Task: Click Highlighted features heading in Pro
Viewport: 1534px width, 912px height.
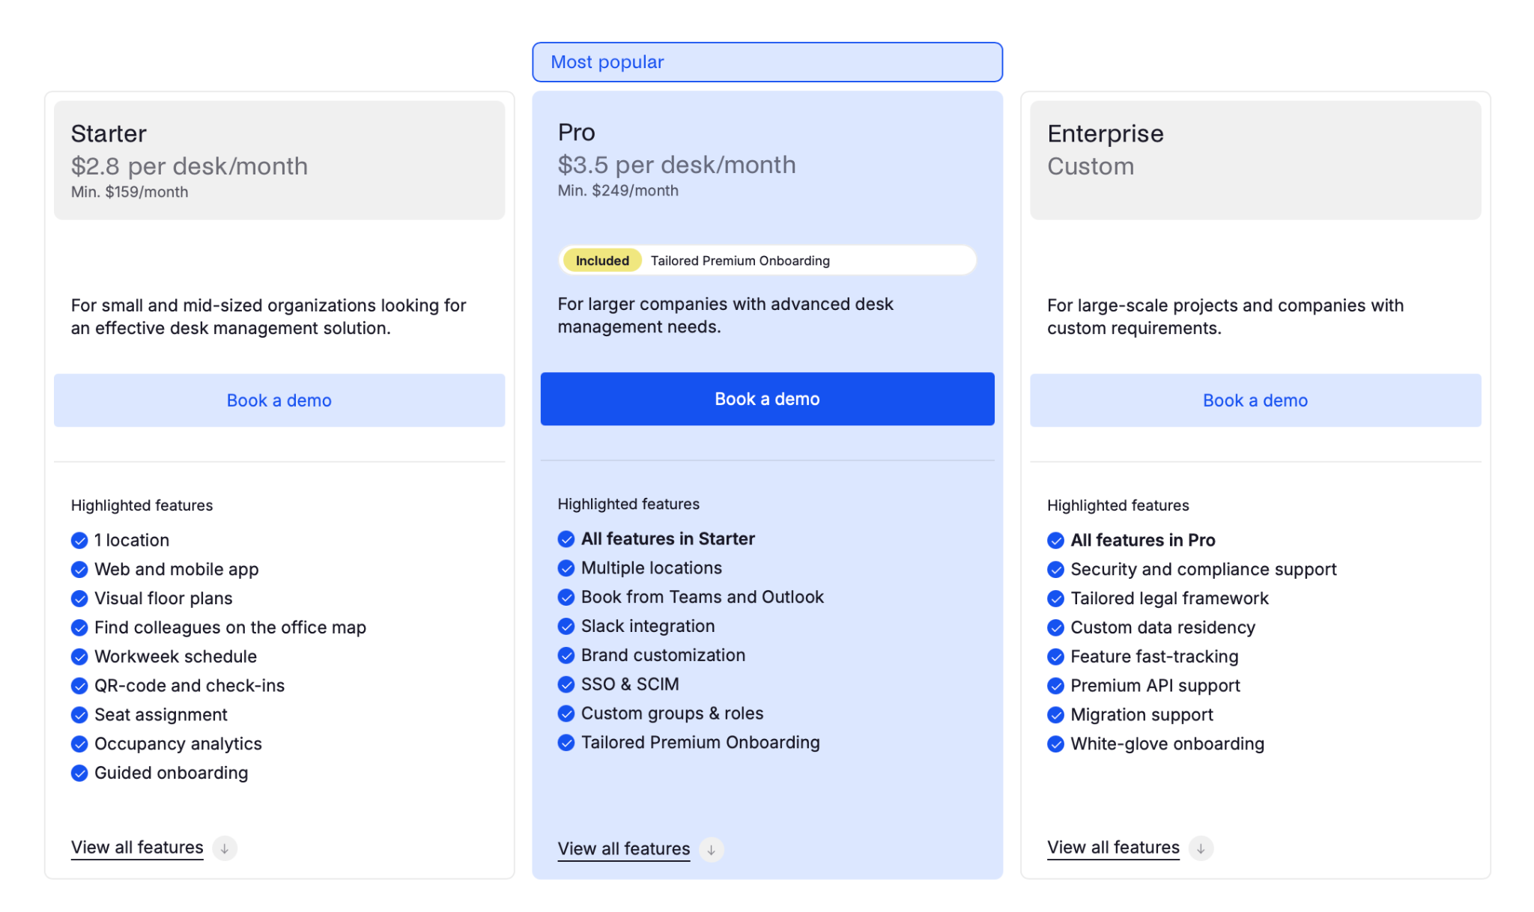Action: pos(628,504)
